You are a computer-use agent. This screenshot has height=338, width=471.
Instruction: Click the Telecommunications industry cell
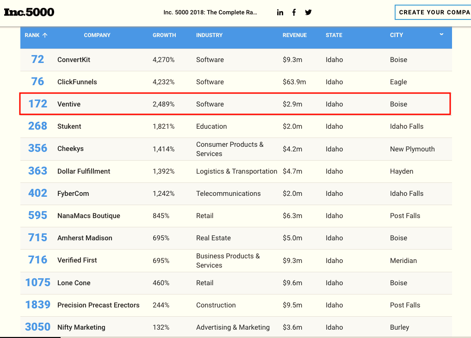228,194
